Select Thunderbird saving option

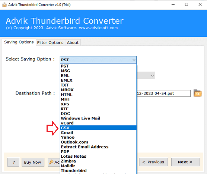click(98, 170)
